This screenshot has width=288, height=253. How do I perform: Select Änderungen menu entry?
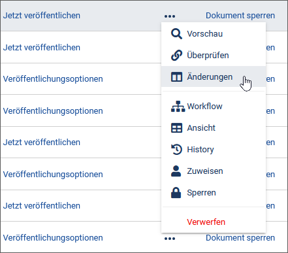(214, 77)
